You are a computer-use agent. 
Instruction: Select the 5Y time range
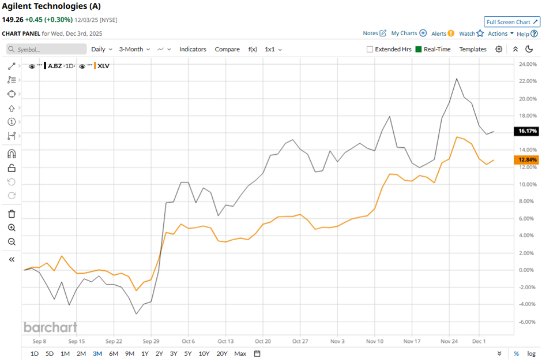188,353
